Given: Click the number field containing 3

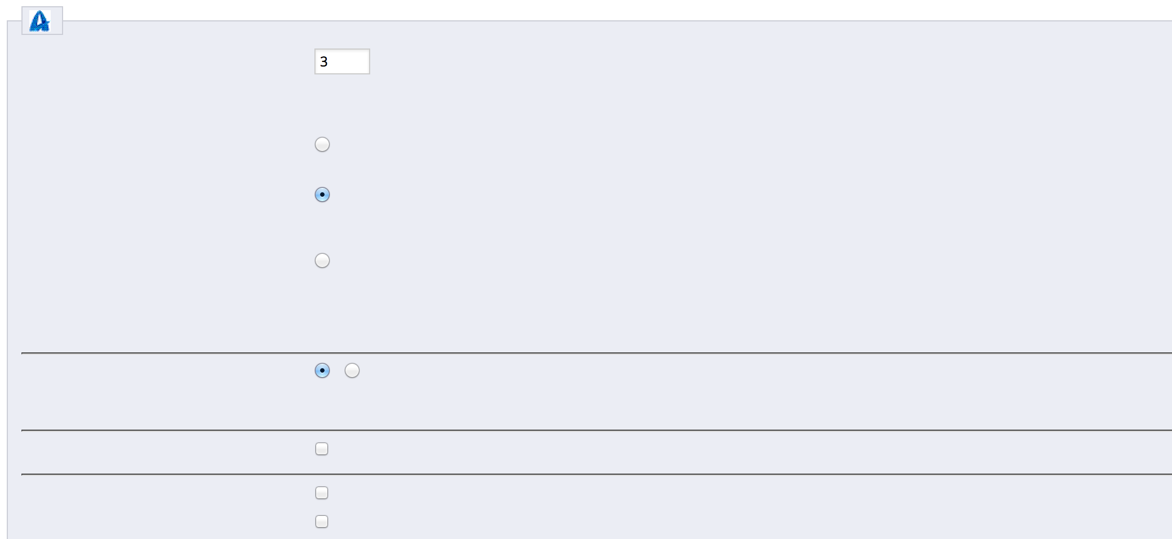Looking at the screenshot, I should click(342, 61).
